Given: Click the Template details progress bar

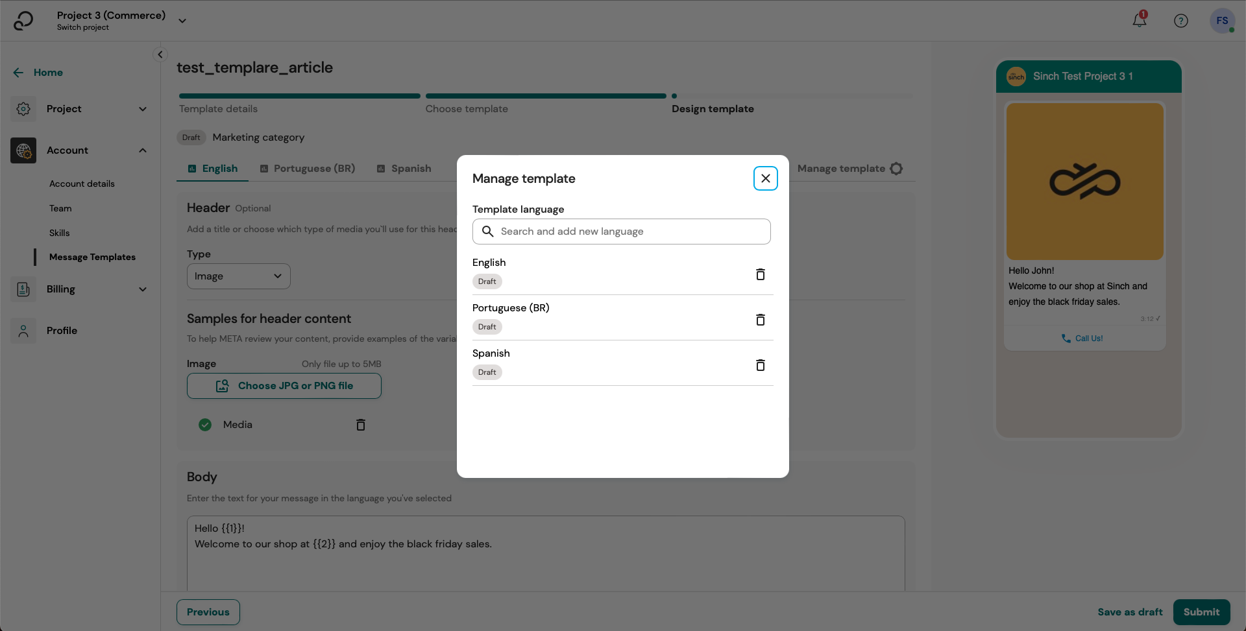Looking at the screenshot, I should 299,96.
